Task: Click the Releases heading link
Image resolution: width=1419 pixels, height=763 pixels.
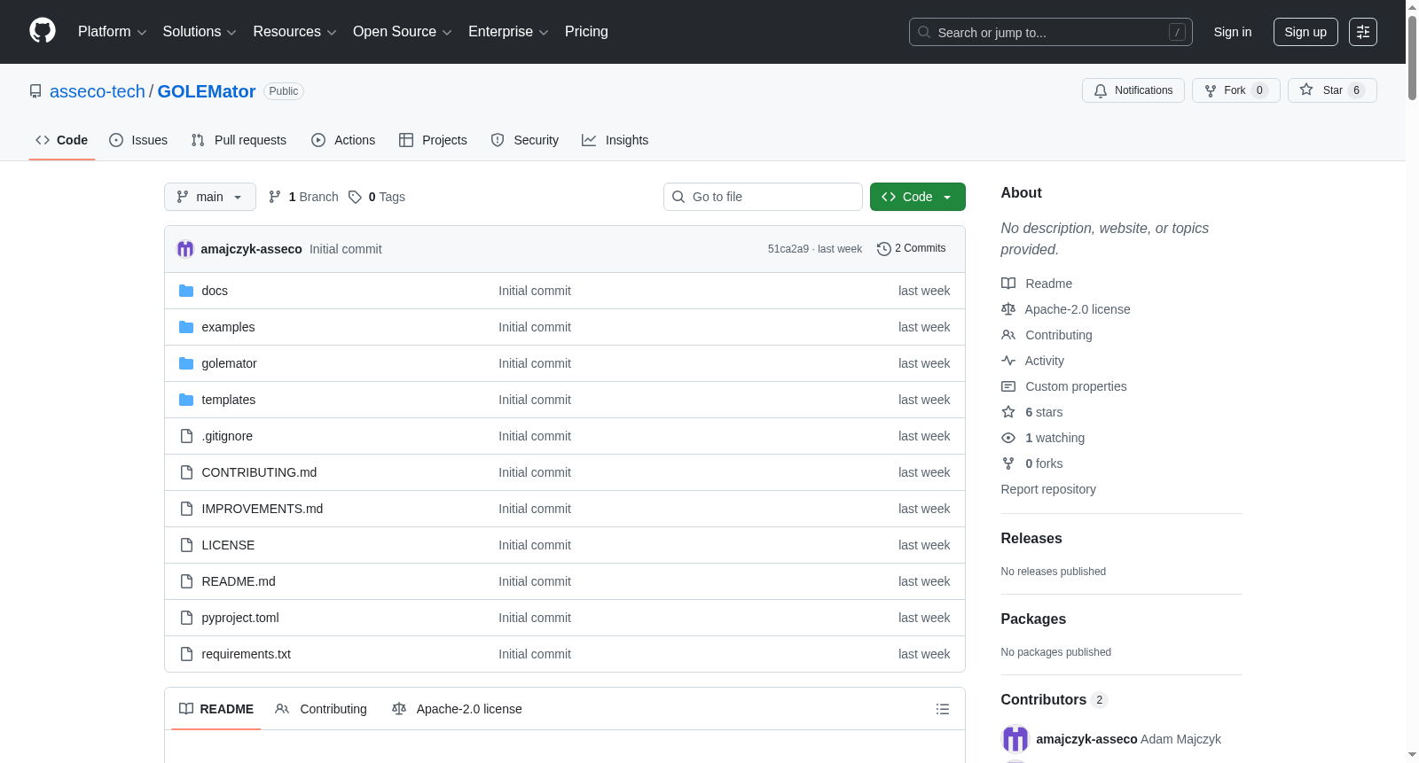Action: (1031, 538)
